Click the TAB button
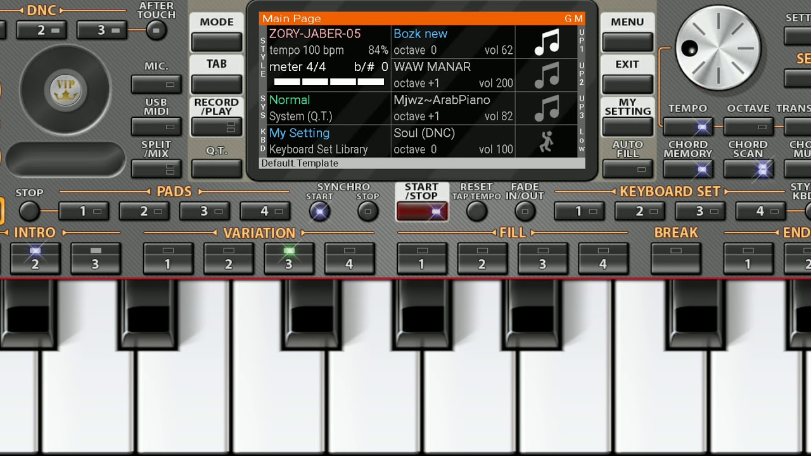 coord(217,84)
